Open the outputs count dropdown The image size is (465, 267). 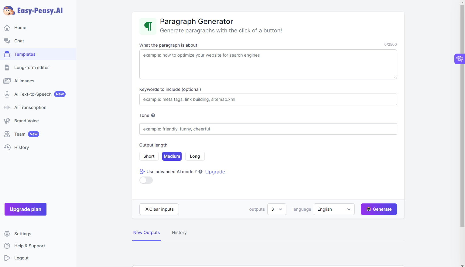pyautogui.click(x=277, y=209)
